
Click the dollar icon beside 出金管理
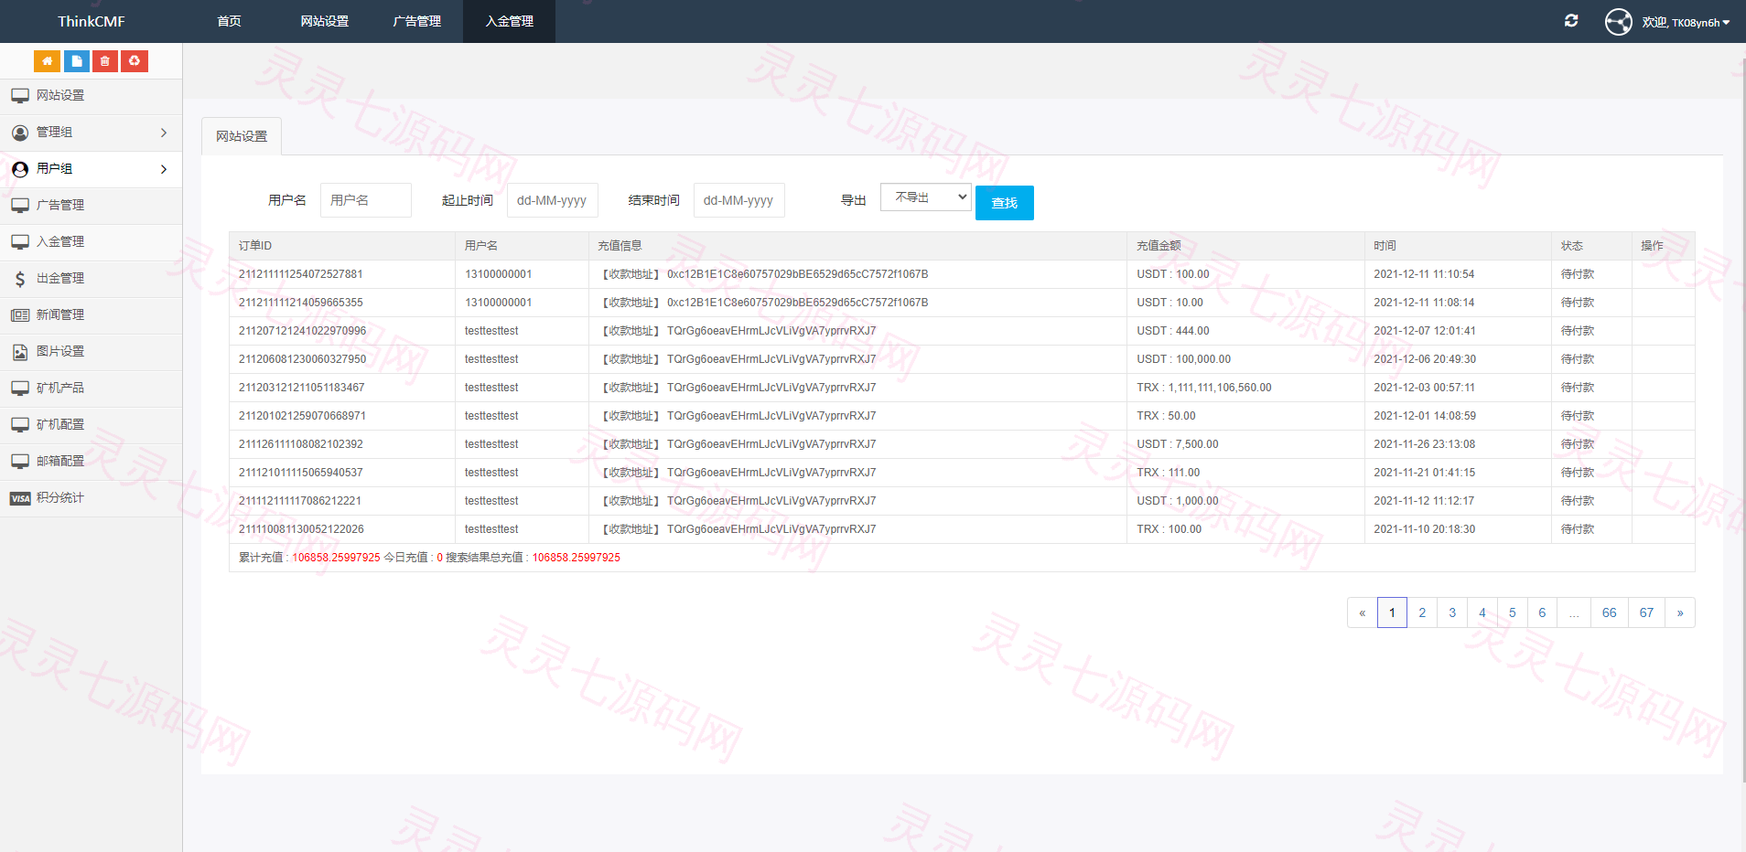20,279
